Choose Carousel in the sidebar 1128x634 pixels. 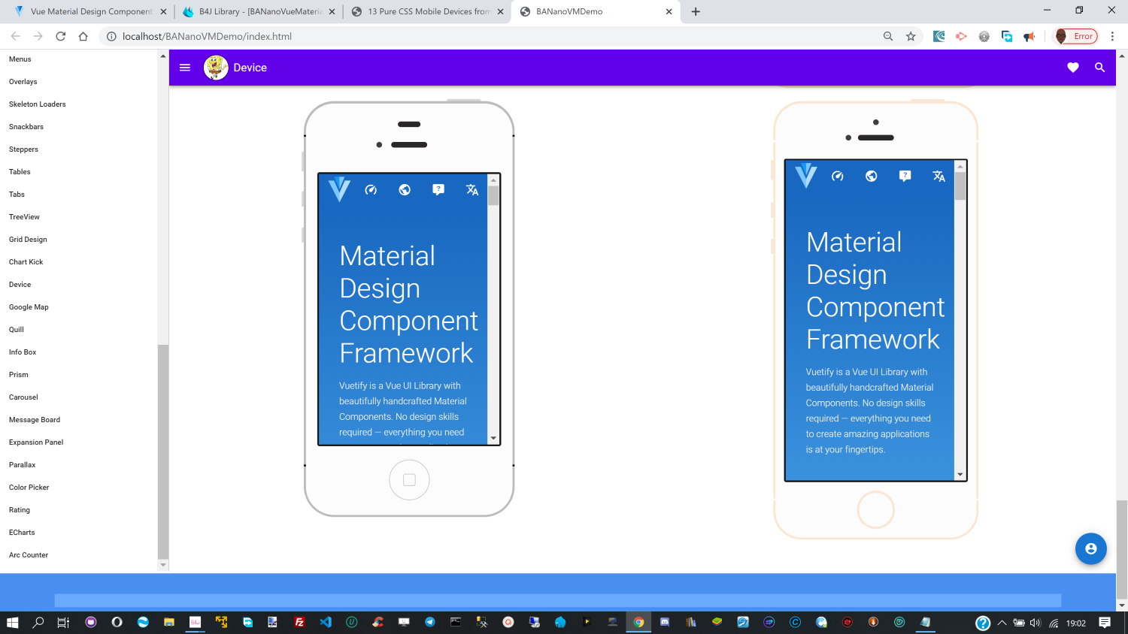[23, 397]
